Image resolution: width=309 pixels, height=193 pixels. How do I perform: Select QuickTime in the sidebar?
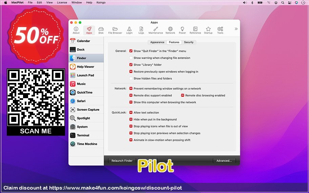coord(86,92)
